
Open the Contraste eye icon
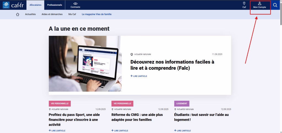click(x=75, y=4)
